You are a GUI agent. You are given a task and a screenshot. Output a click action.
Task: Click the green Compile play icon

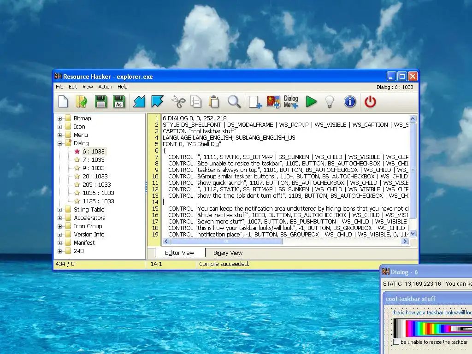pyautogui.click(x=311, y=101)
